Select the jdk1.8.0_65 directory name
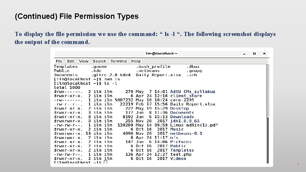This screenshot has width=306, height=172. [x=185, y=121]
